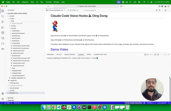Toggle the secondary side bar layout
This screenshot has height=111, width=171.
[168, 6]
